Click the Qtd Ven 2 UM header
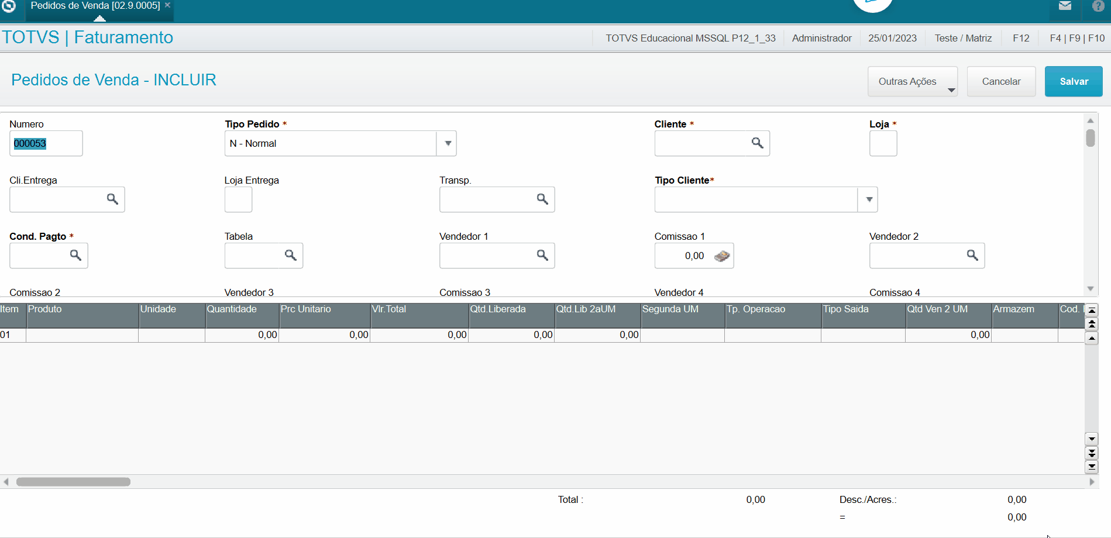 (948, 315)
